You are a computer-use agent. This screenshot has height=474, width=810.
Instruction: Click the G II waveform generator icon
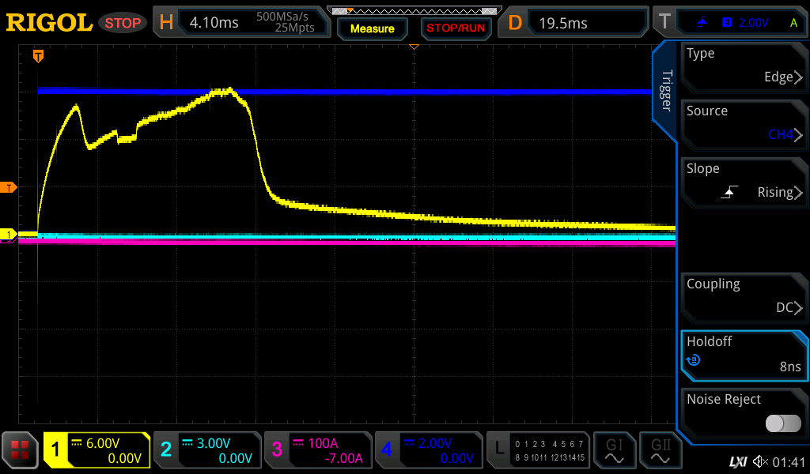tap(660, 450)
